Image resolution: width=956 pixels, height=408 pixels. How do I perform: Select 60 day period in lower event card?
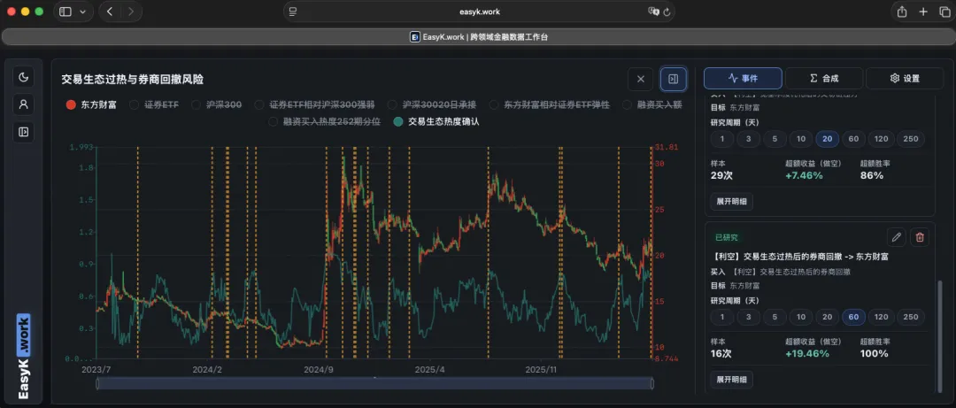(x=853, y=317)
